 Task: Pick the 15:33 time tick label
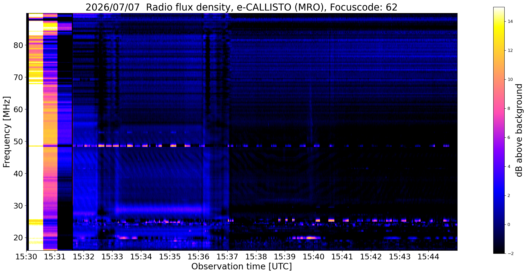click(112, 257)
